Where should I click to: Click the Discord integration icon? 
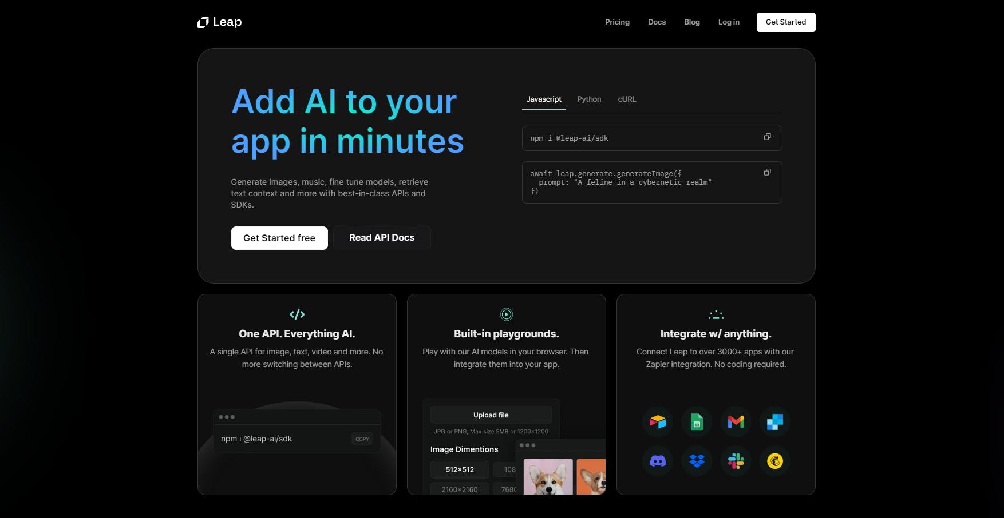(x=658, y=461)
